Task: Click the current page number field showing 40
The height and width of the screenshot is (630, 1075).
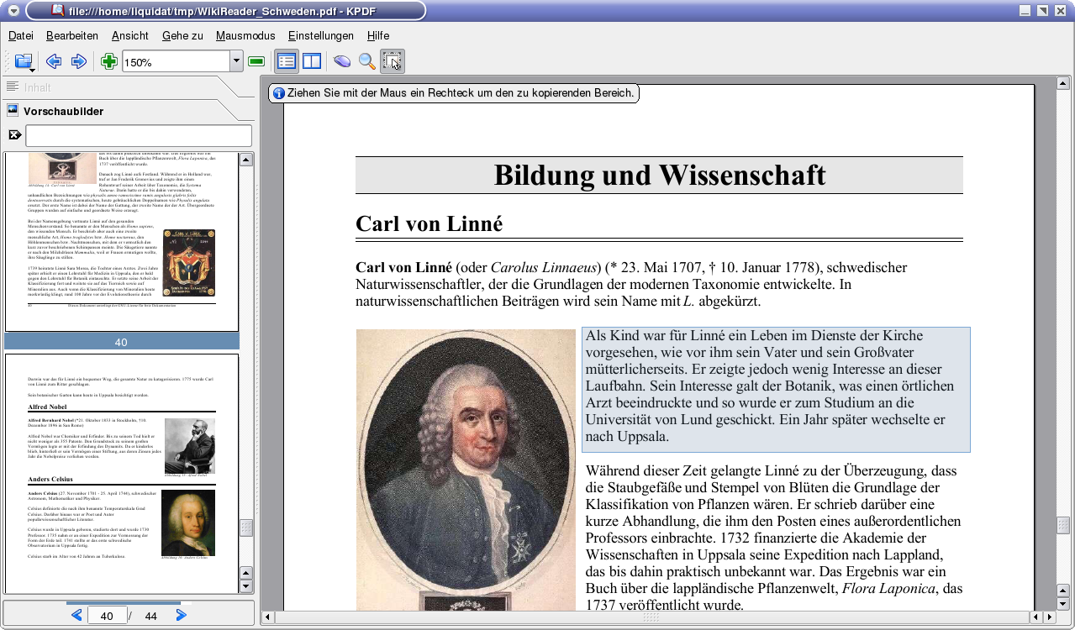Action: tap(107, 616)
